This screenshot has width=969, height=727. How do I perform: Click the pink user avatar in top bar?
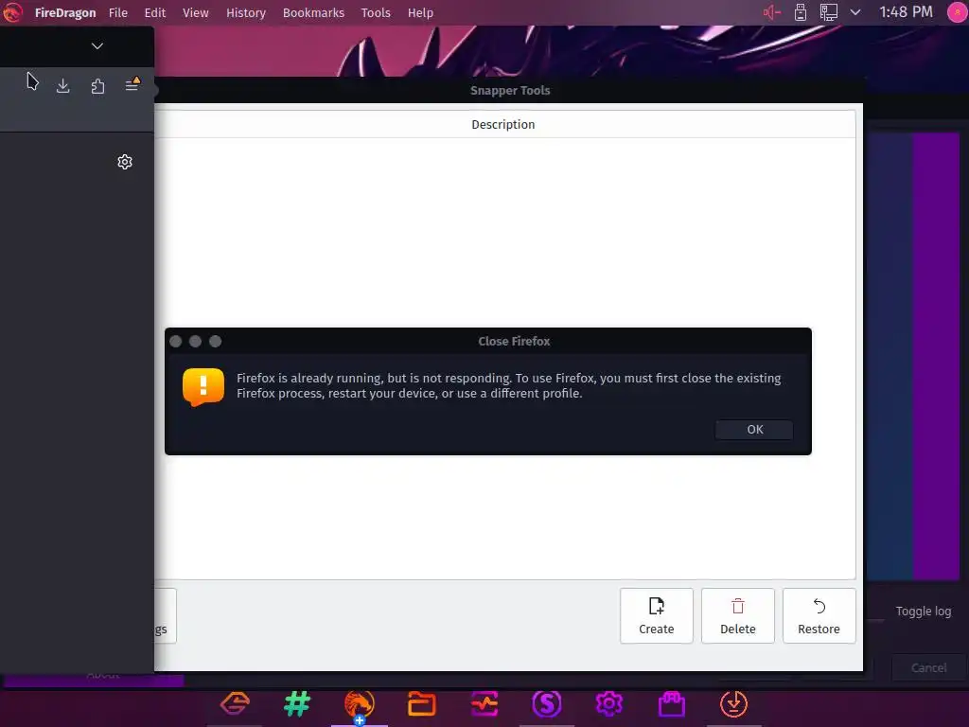coord(957,12)
